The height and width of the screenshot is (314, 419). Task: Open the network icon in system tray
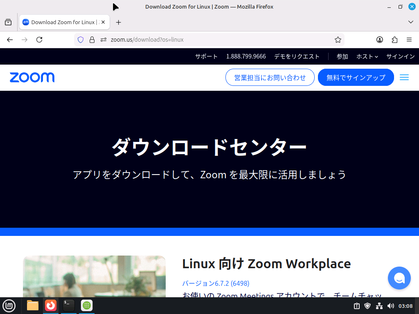click(379, 305)
